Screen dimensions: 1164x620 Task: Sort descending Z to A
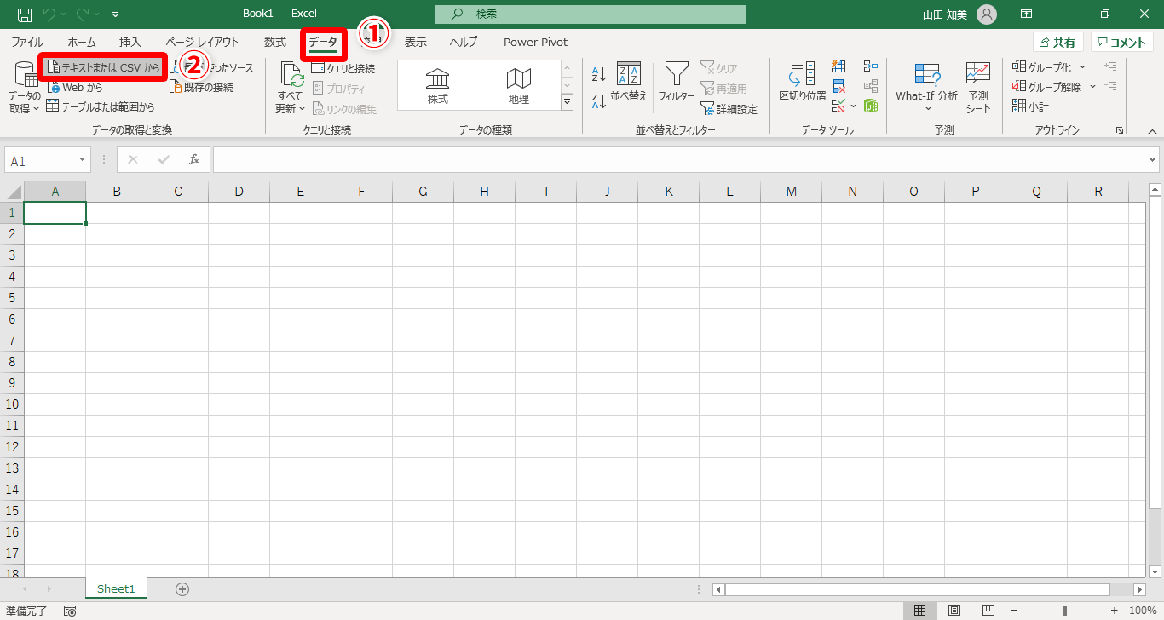(x=599, y=100)
